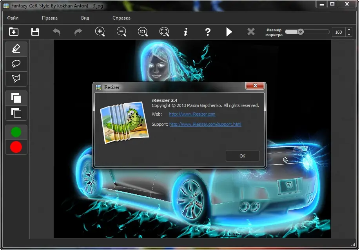359x250 pixels.
Task: Choose the green protect marker color
Action: [x=16, y=132]
